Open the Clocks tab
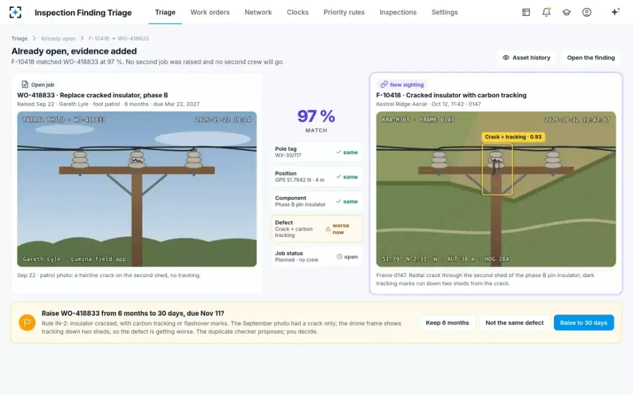633x395 pixels. 298,12
